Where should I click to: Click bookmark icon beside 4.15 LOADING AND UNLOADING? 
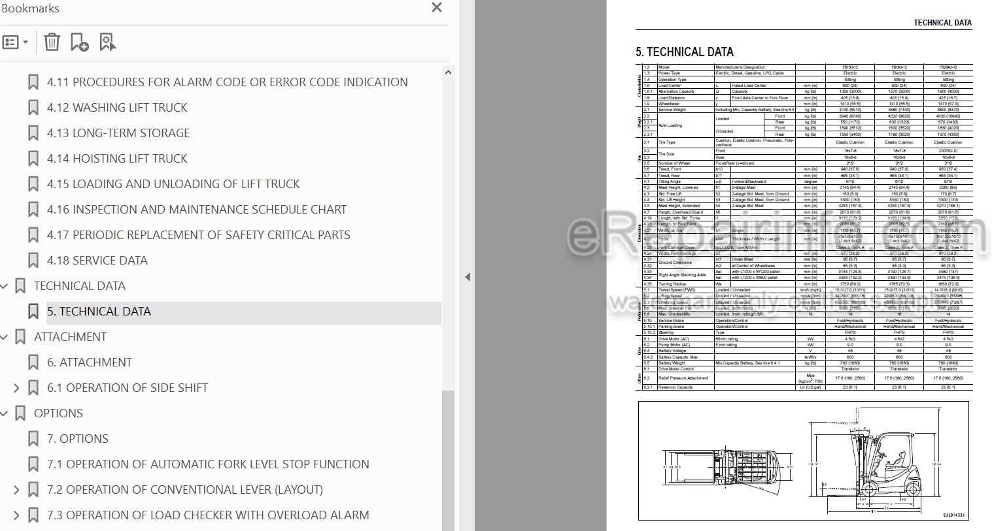coord(33,184)
